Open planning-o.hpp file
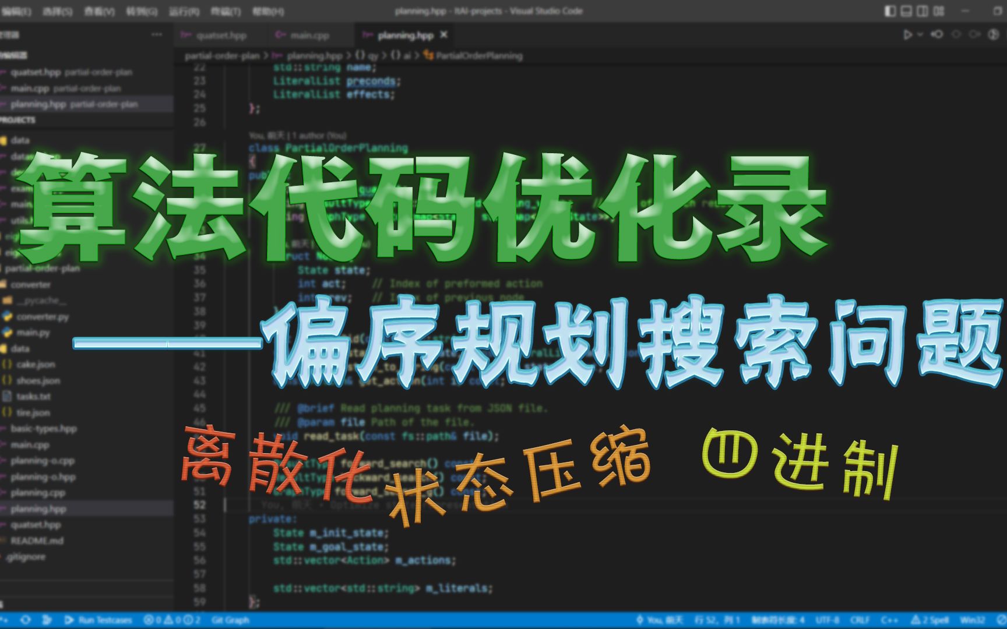The width and height of the screenshot is (1007, 629). tap(87, 477)
